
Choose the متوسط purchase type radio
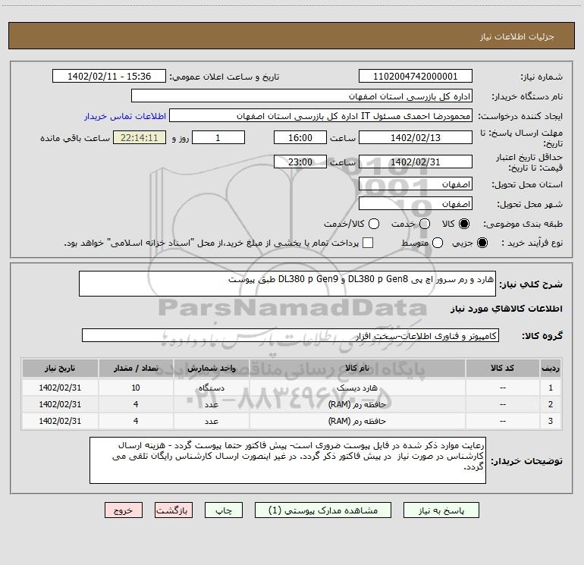tap(438, 243)
